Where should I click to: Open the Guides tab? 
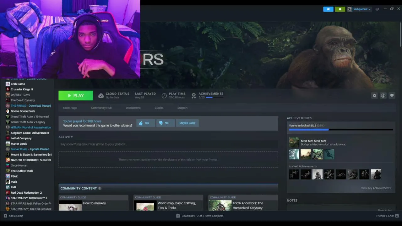click(x=159, y=108)
